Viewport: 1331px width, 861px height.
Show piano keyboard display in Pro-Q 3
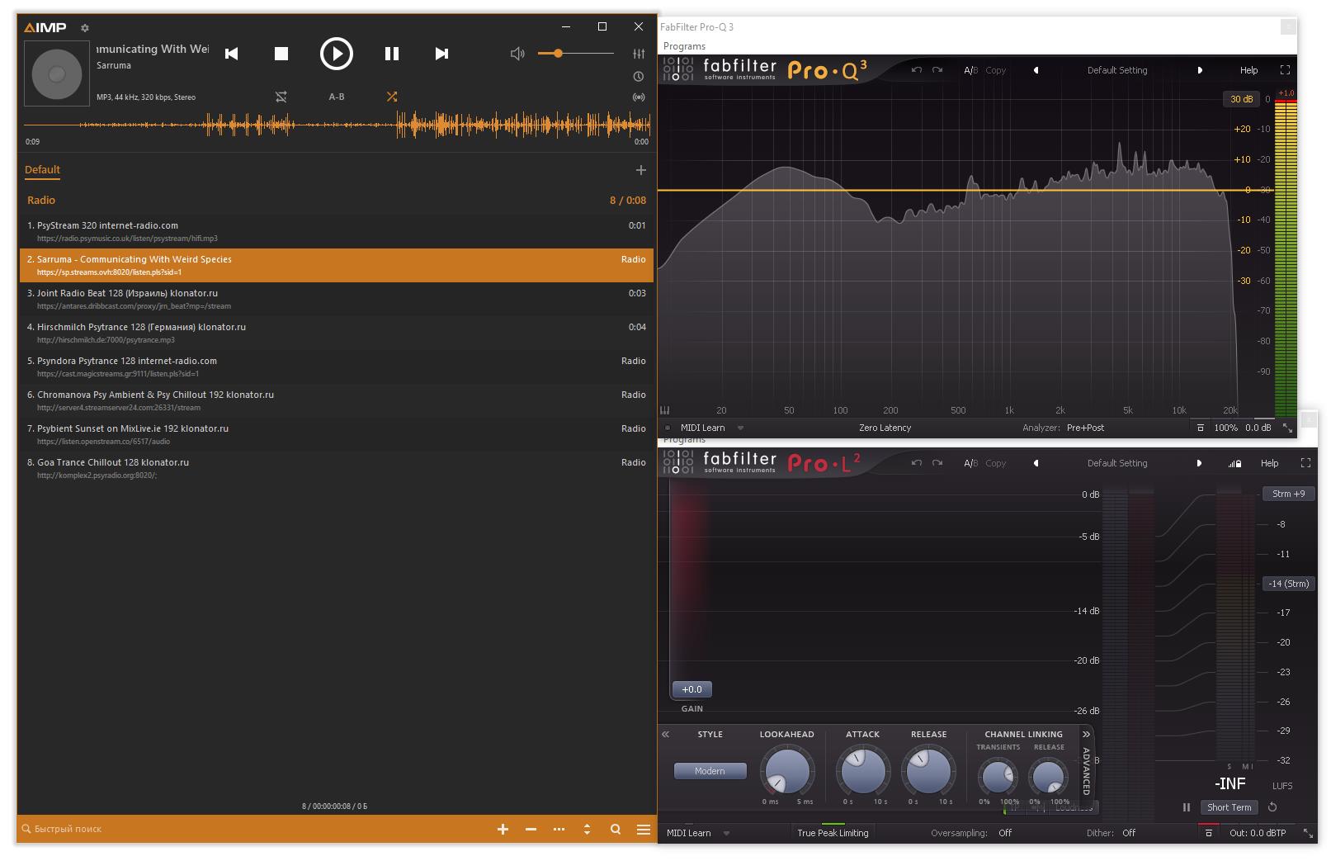coord(665,410)
